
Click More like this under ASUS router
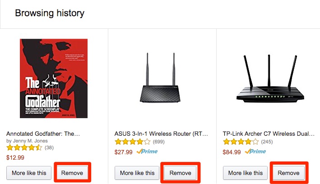[x=137, y=173]
